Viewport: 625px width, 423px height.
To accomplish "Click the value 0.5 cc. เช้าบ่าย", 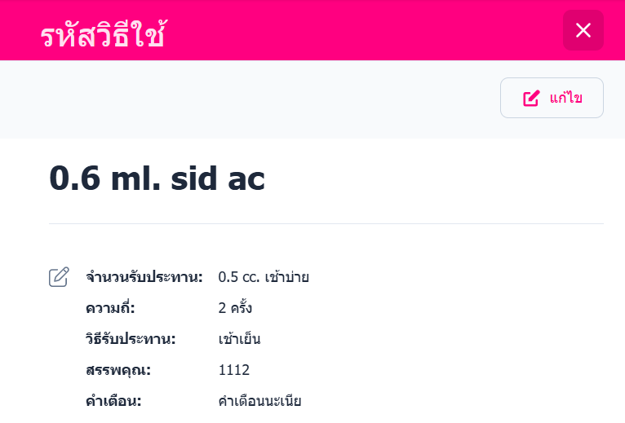I will click(264, 277).
